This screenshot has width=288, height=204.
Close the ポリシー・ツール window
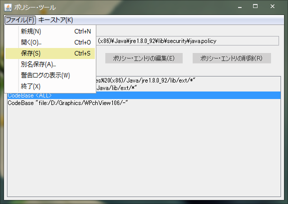point(273,6)
